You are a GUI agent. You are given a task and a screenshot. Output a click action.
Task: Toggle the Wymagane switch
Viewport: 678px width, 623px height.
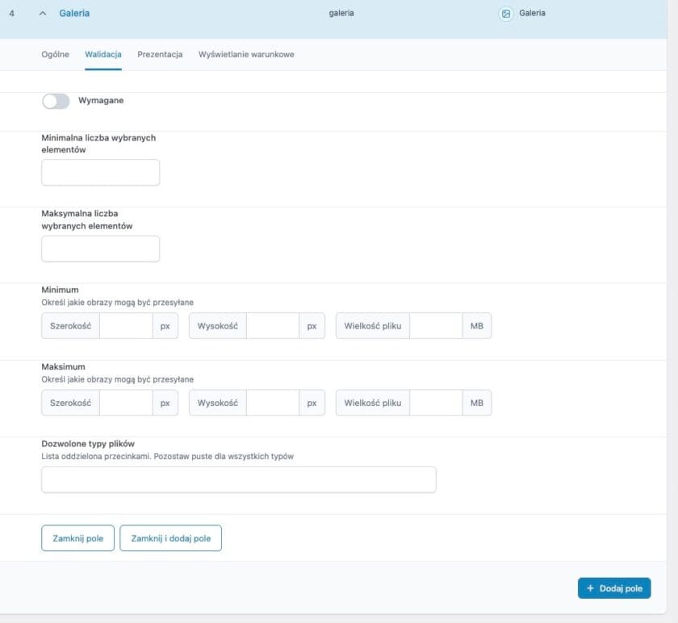[x=56, y=101]
